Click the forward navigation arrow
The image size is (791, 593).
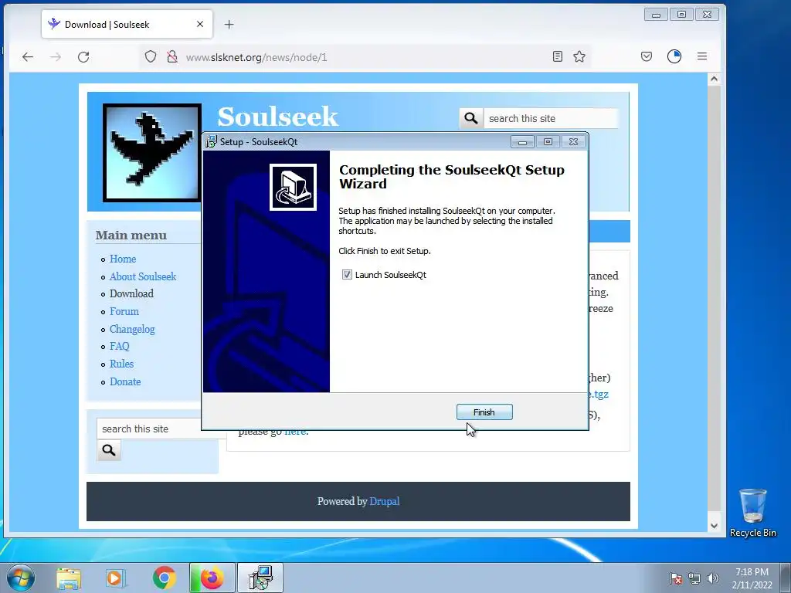point(56,57)
